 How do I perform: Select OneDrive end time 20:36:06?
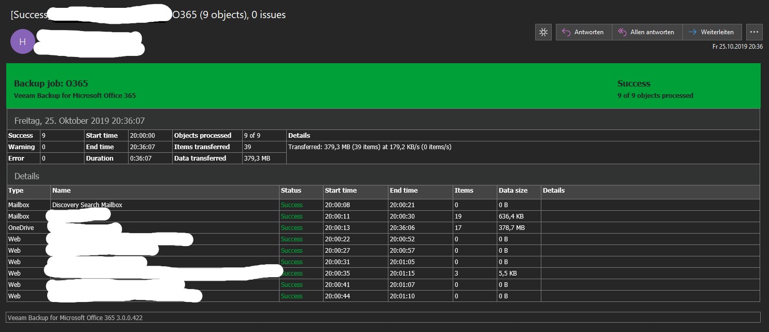[x=403, y=228]
